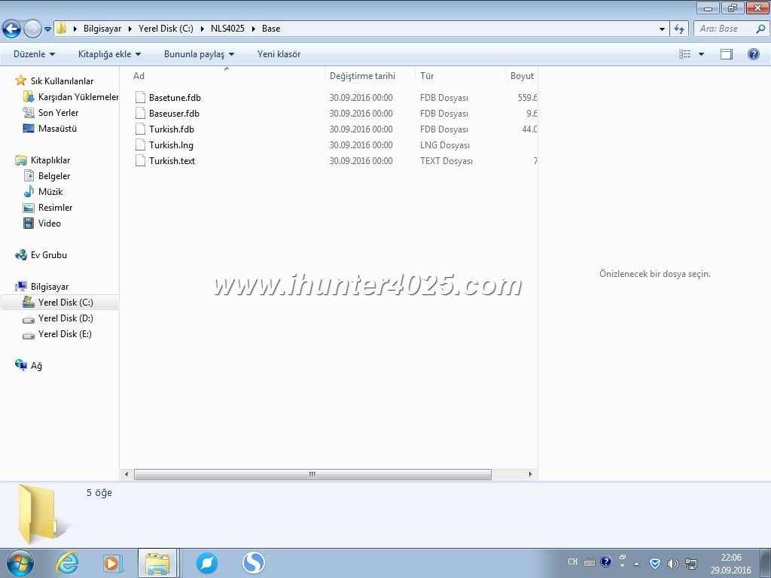771x578 pixels.
Task: Click the refresh address bar icon
Action: coord(679,29)
